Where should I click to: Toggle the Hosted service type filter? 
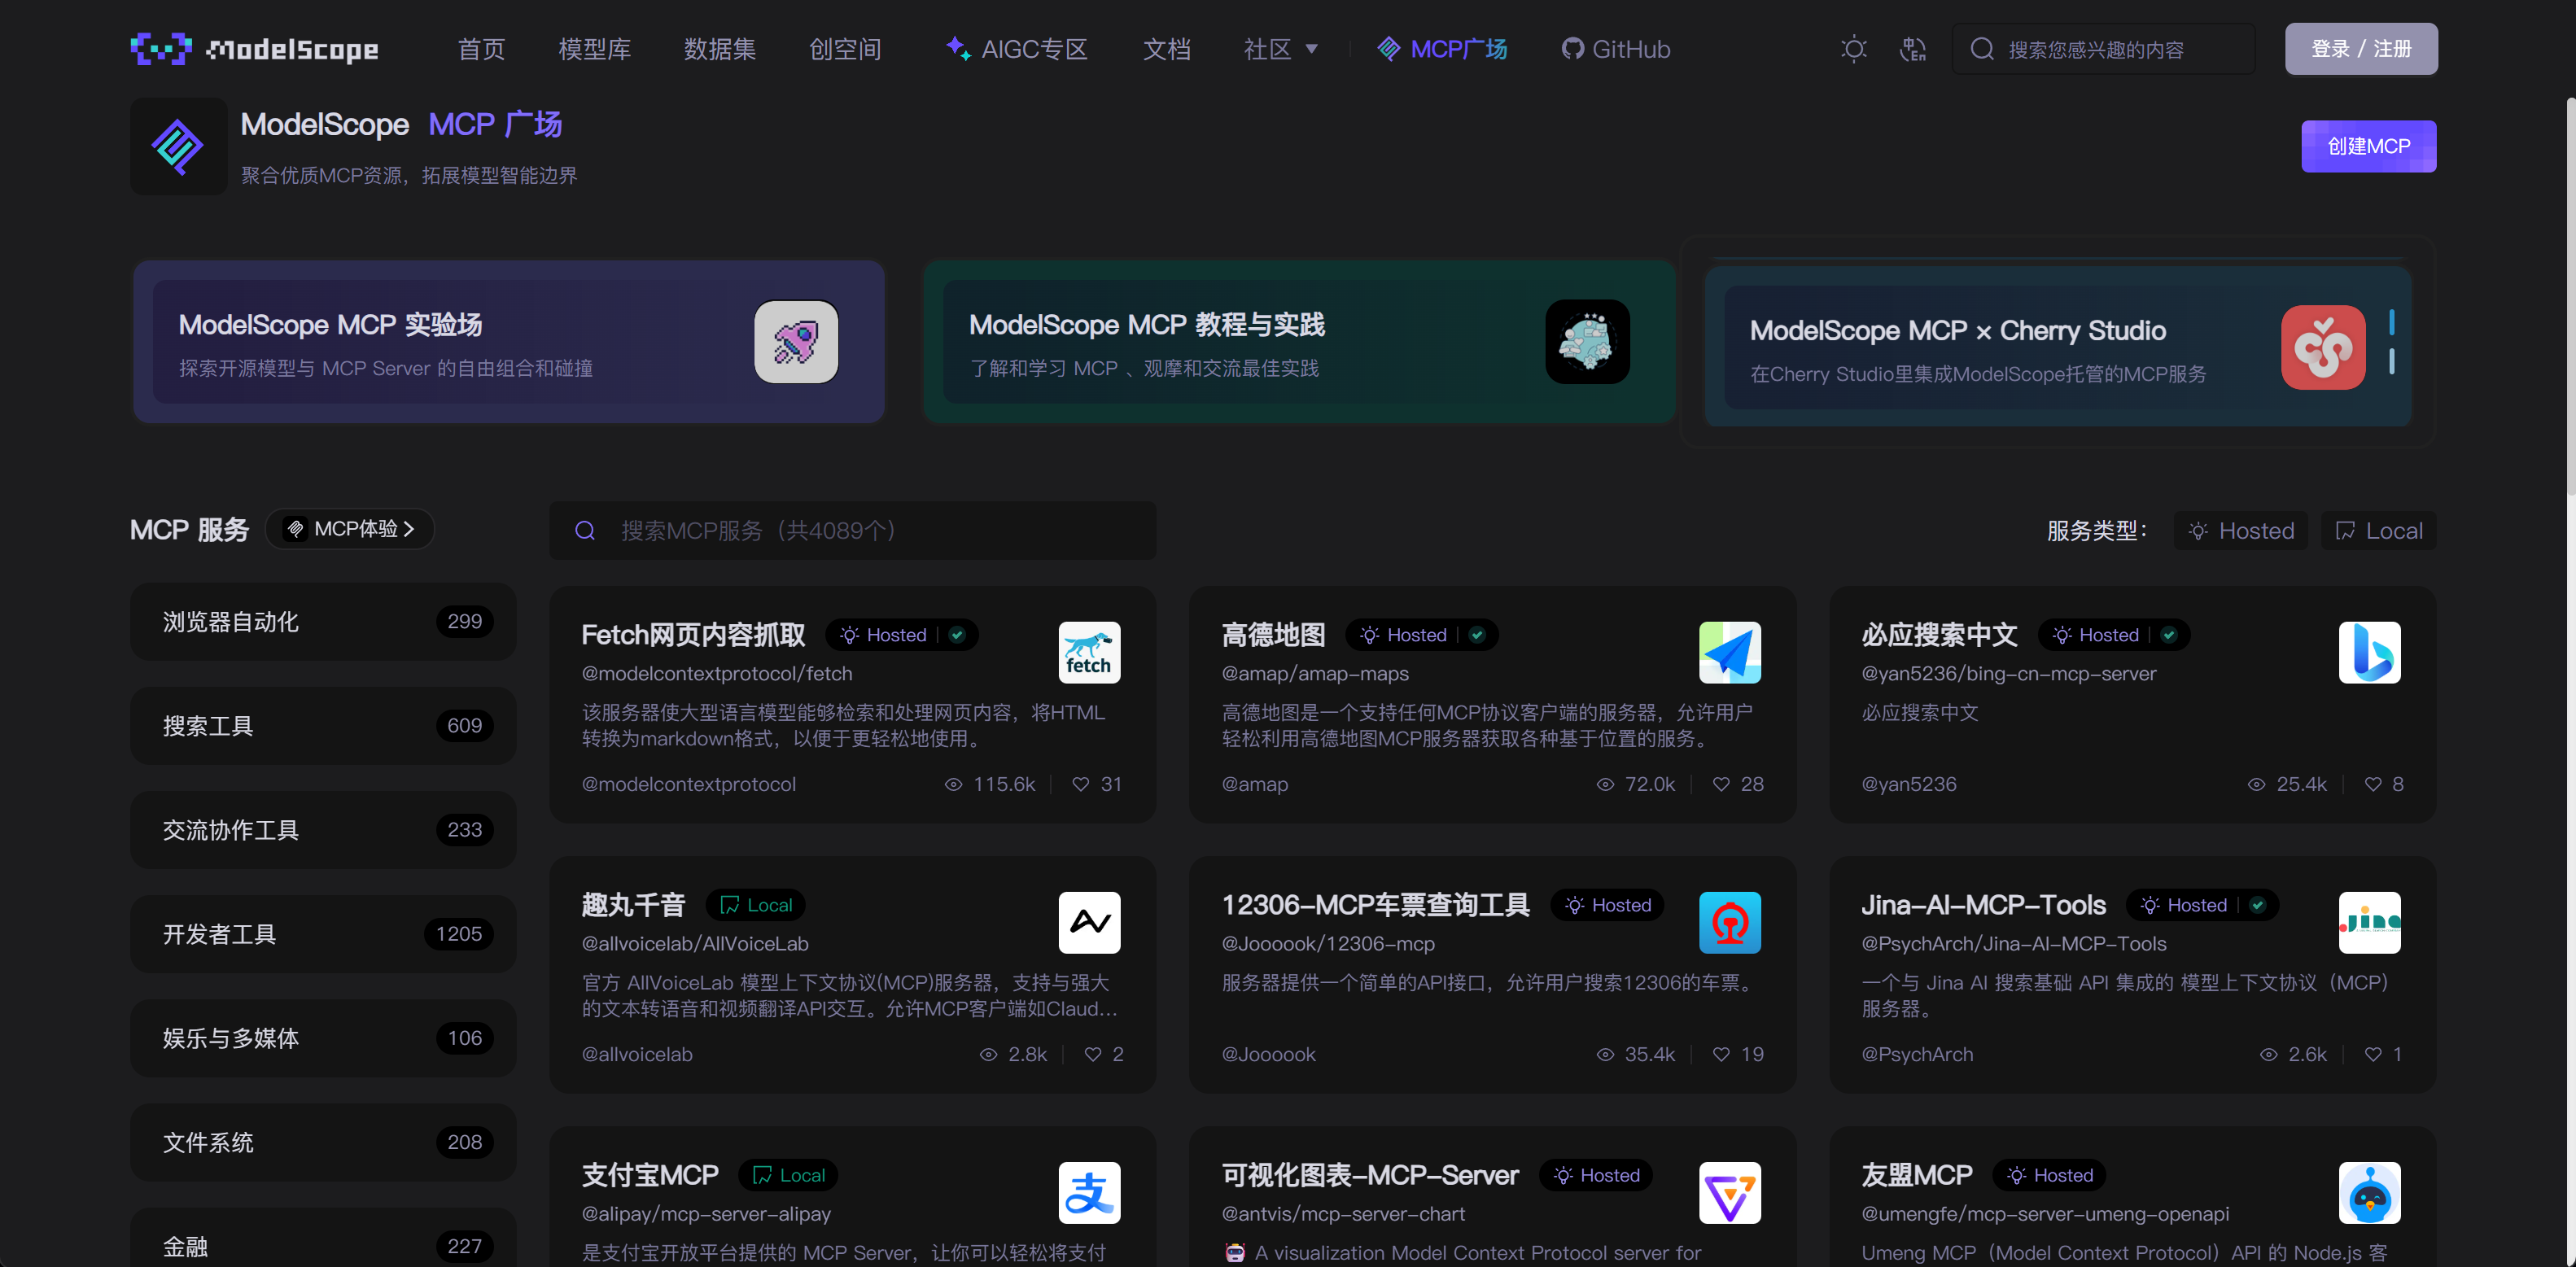point(2240,530)
